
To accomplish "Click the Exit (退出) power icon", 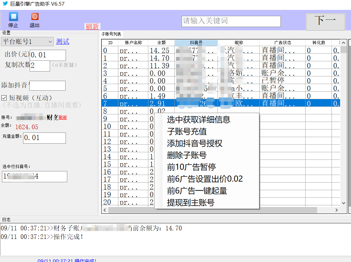I will point(35,17).
